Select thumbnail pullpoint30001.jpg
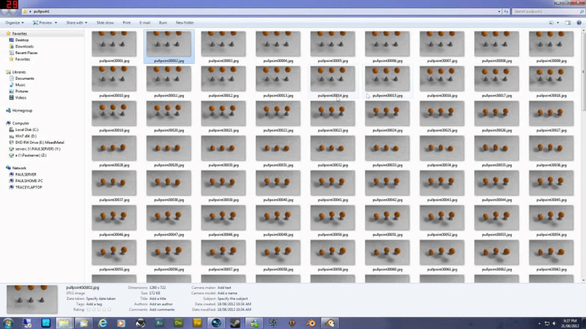 pos(114,47)
